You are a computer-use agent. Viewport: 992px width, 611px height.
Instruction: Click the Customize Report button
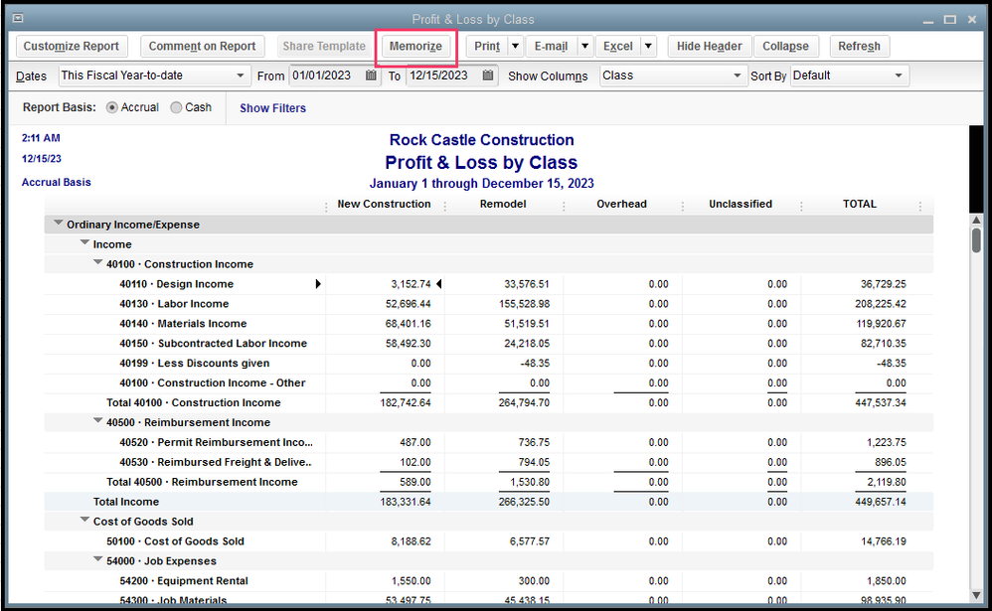(72, 46)
